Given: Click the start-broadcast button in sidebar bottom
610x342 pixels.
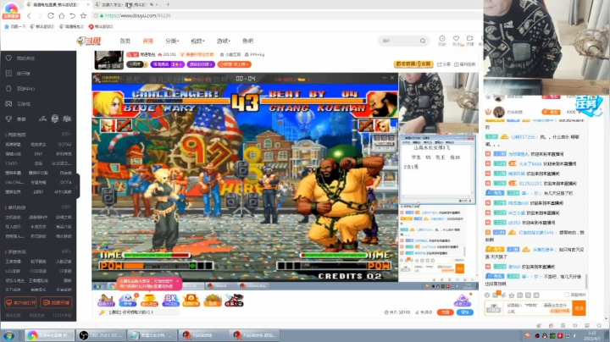Looking at the screenshot, I should point(57,302).
